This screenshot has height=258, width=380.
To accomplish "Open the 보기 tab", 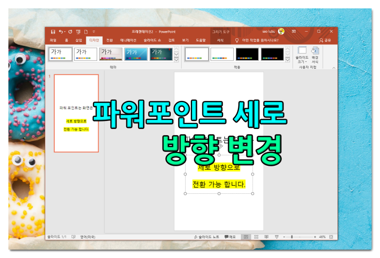I will pyautogui.click(x=185, y=40).
